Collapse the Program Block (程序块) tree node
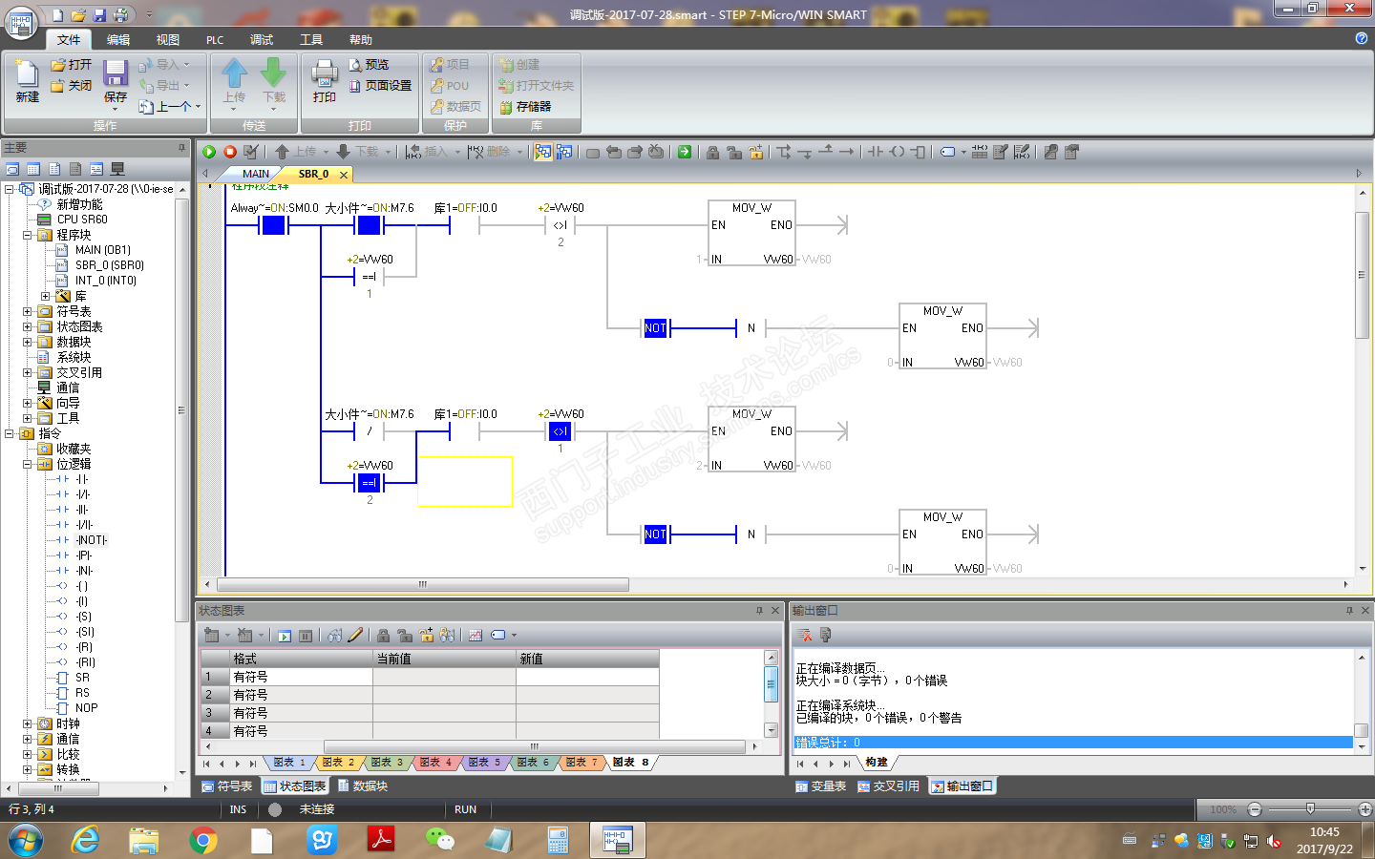 tap(27, 235)
